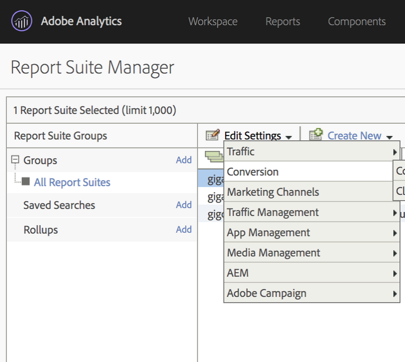Choose AEM from the menu
This screenshot has width=405, height=362.
click(x=312, y=273)
